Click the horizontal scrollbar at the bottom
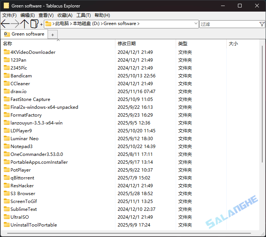The width and height of the screenshot is (266, 237). pyautogui.click(x=129, y=233)
